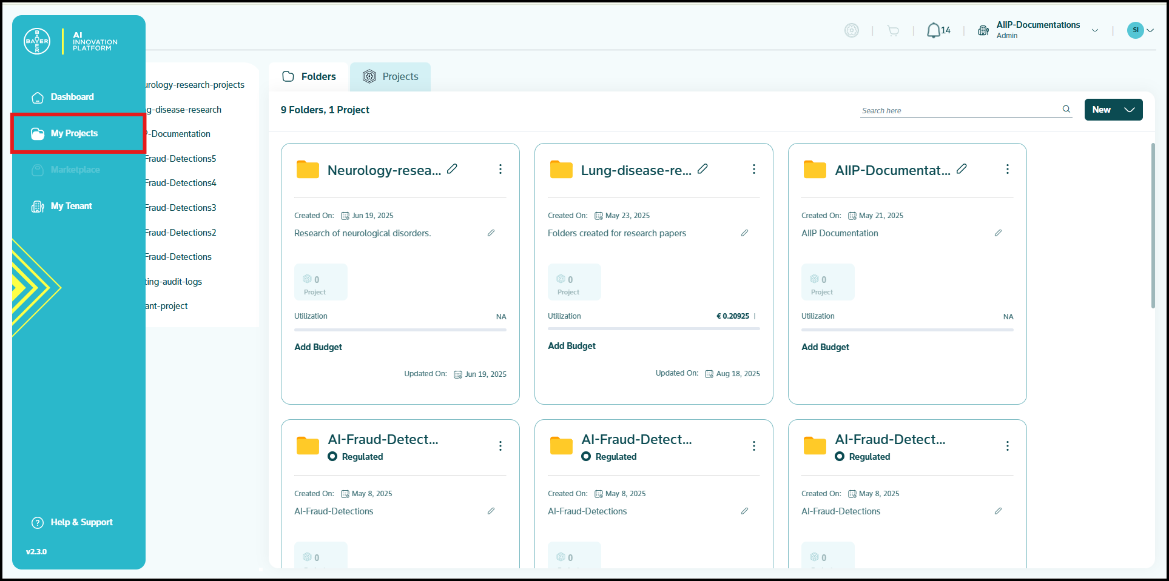This screenshot has height=581, width=1169.
Task: Click Add Budget on Neurology-research card
Action: click(x=318, y=347)
